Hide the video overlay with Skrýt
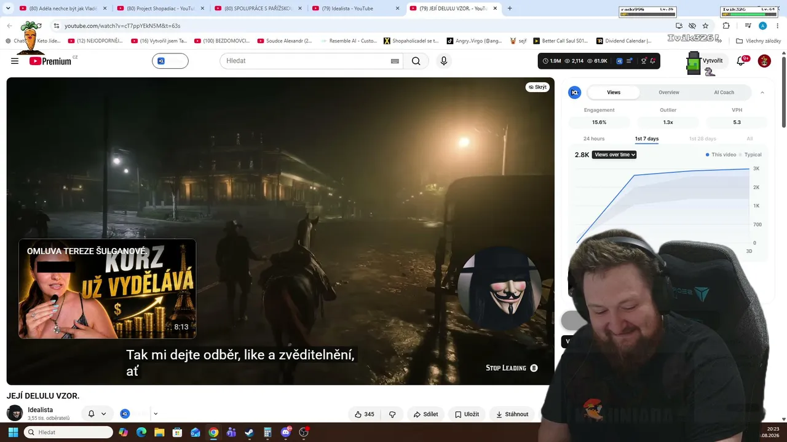The image size is (787, 442). 537,87
